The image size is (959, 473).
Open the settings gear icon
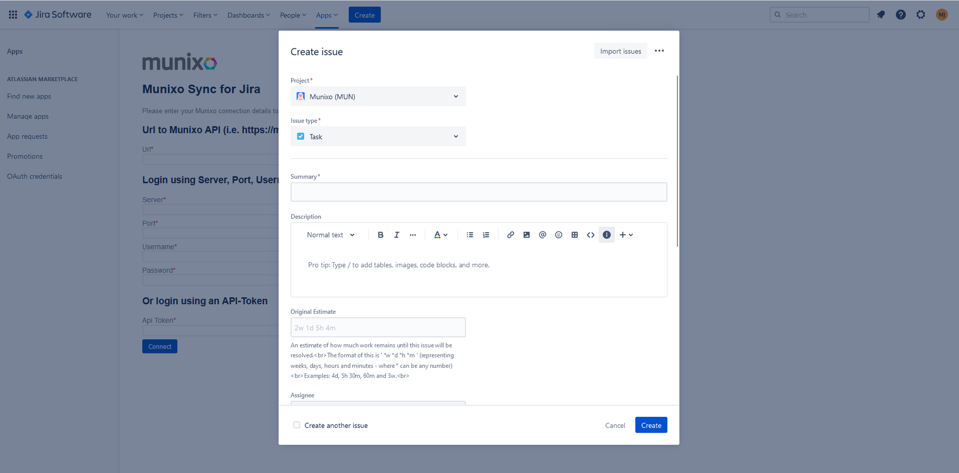(921, 15)
